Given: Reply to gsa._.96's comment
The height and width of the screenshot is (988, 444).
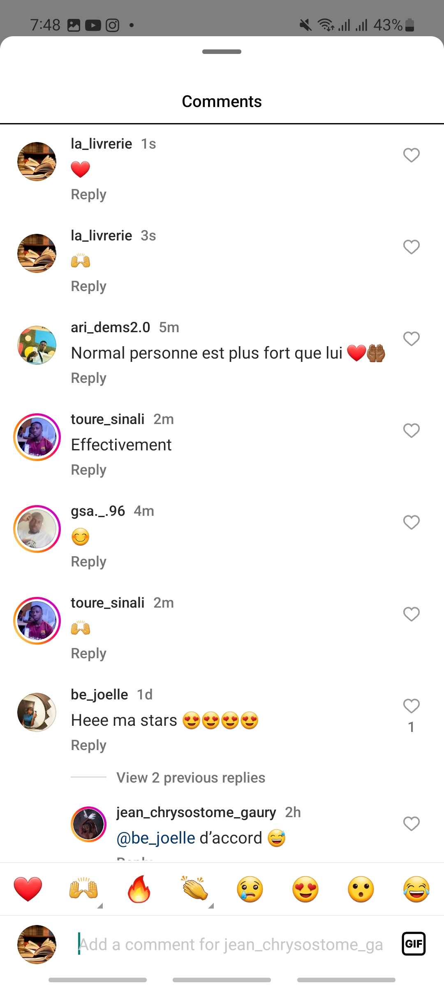Looking at the screenshot, I should coord(89,562).
